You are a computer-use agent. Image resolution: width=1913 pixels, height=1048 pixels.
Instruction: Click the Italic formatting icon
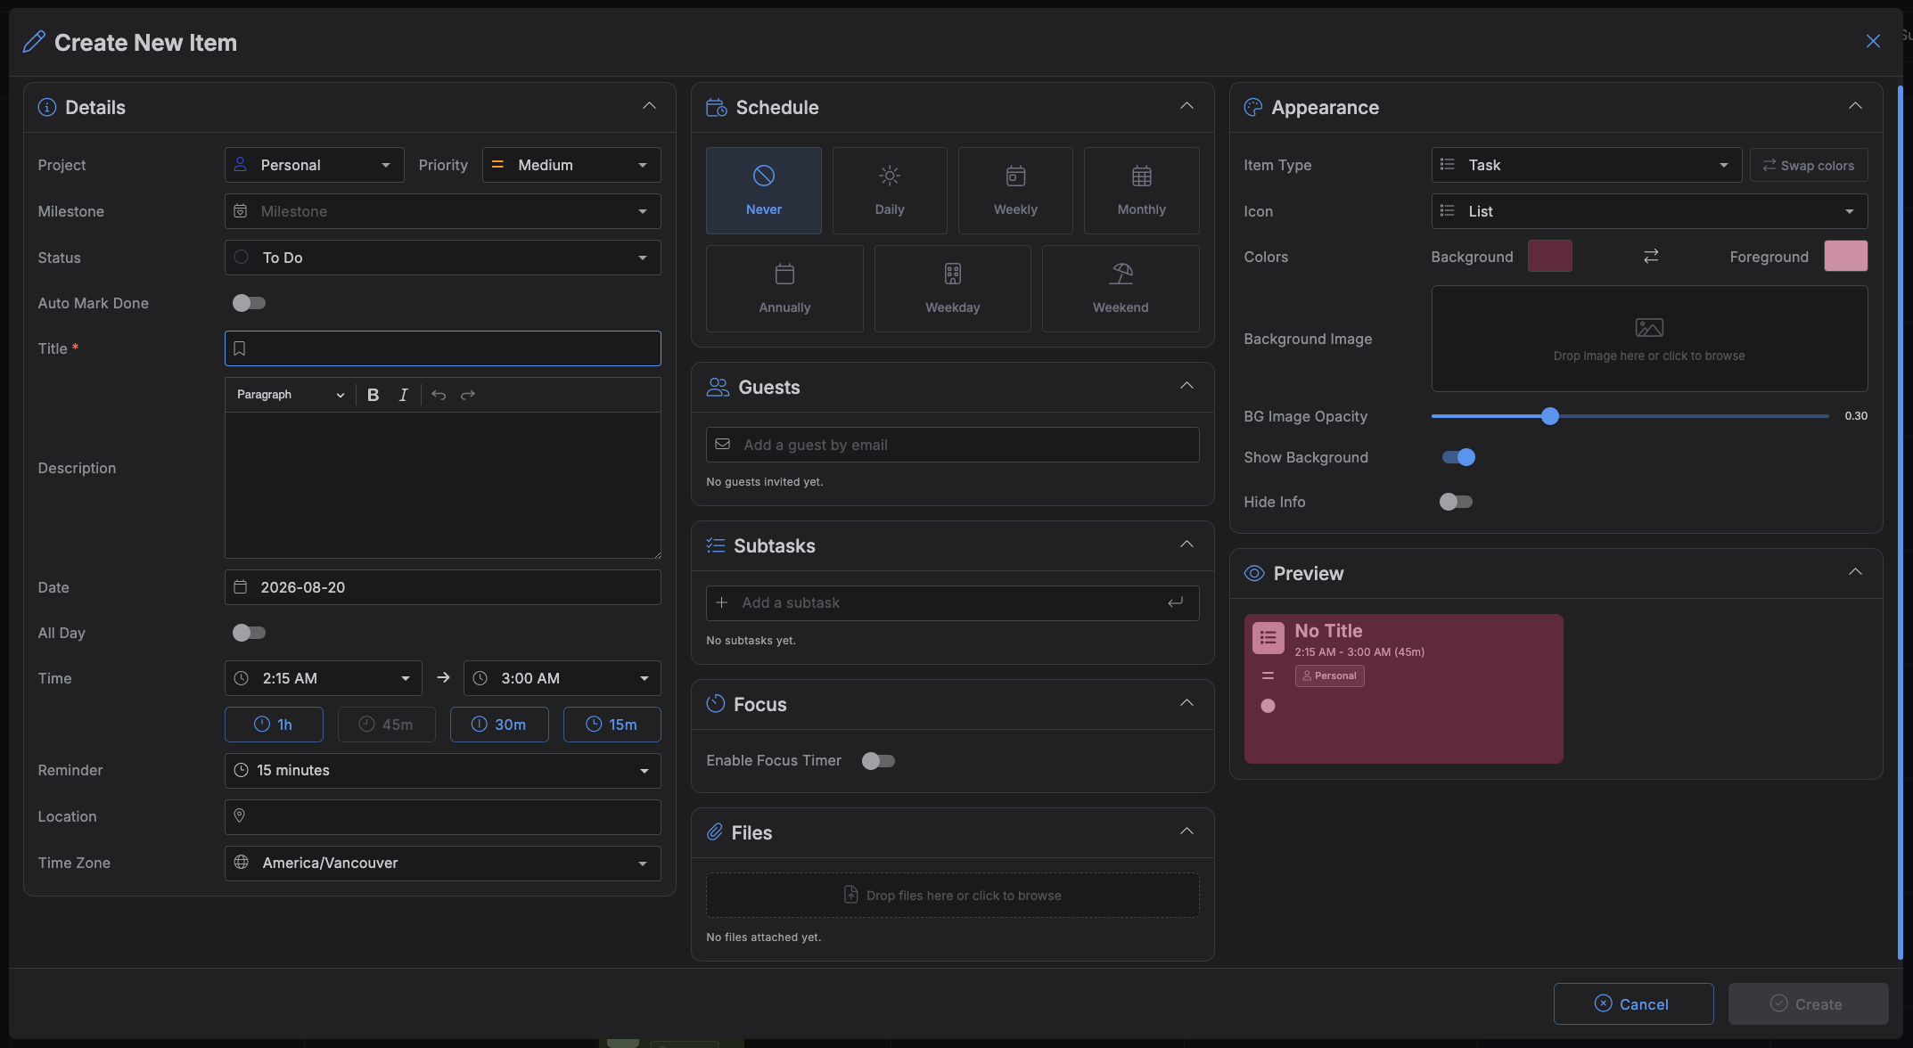click(403, 395)
